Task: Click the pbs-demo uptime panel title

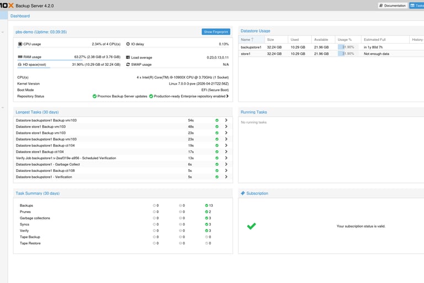Action: pyautogui.click(x=41, y=32)
